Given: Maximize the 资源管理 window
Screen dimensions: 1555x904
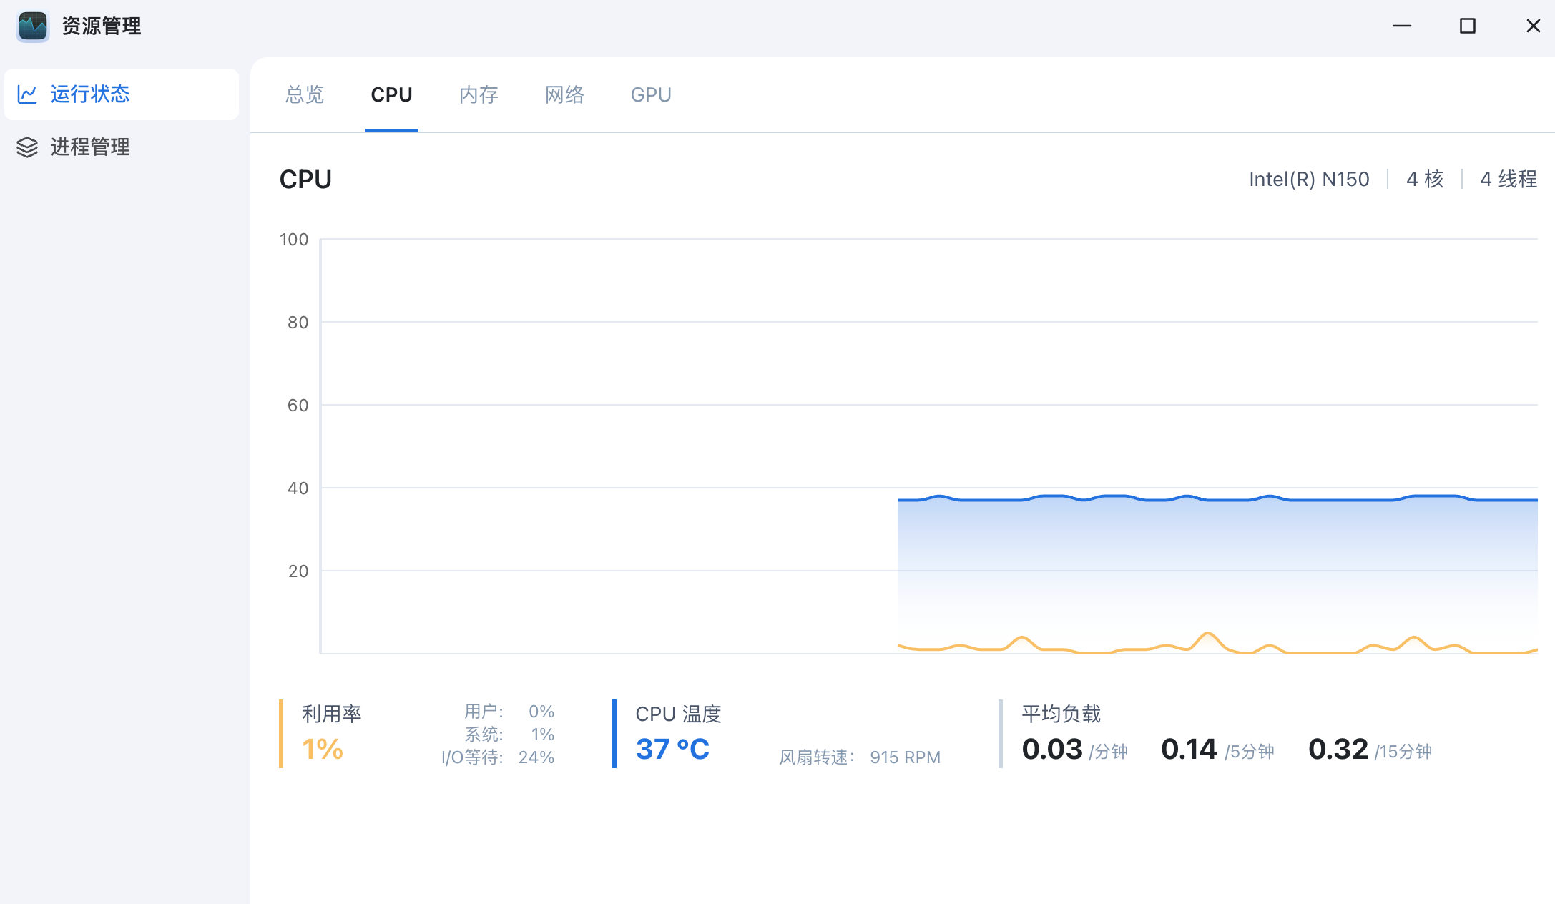Looking at the screenshot, I should tap(1468, 26).
